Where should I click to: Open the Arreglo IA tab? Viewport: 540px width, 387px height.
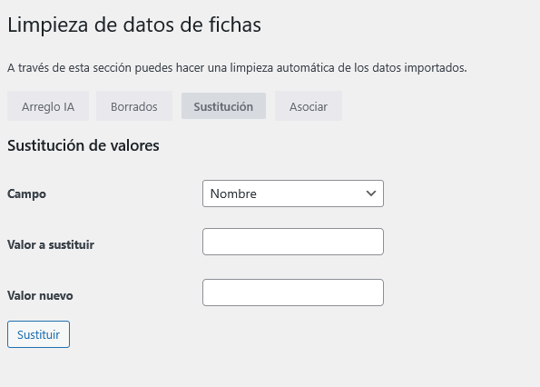48,106
